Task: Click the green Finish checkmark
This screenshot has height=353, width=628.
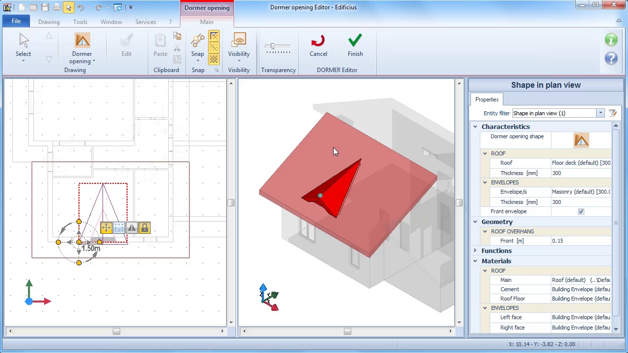Action: pyautogui.click(x=355, y=46)
